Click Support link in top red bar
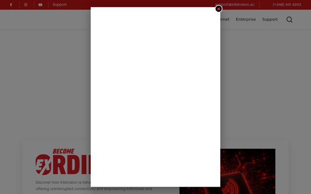 [60, 5]
